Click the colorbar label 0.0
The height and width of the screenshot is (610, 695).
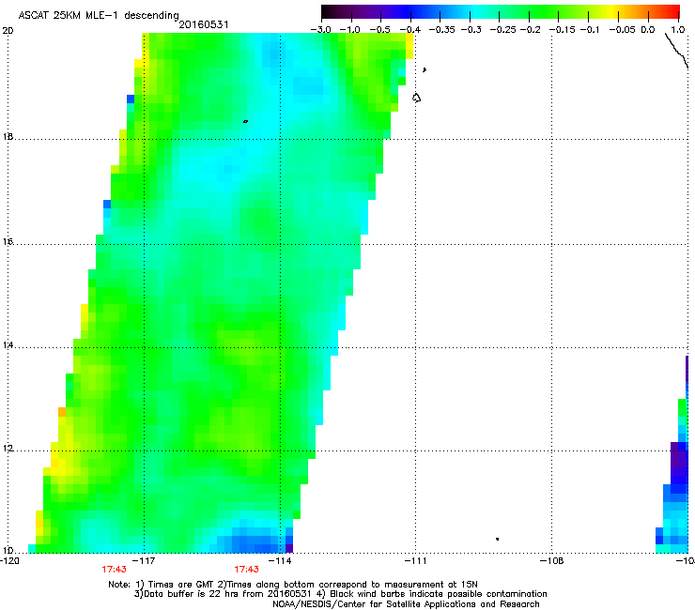point(648,30)
